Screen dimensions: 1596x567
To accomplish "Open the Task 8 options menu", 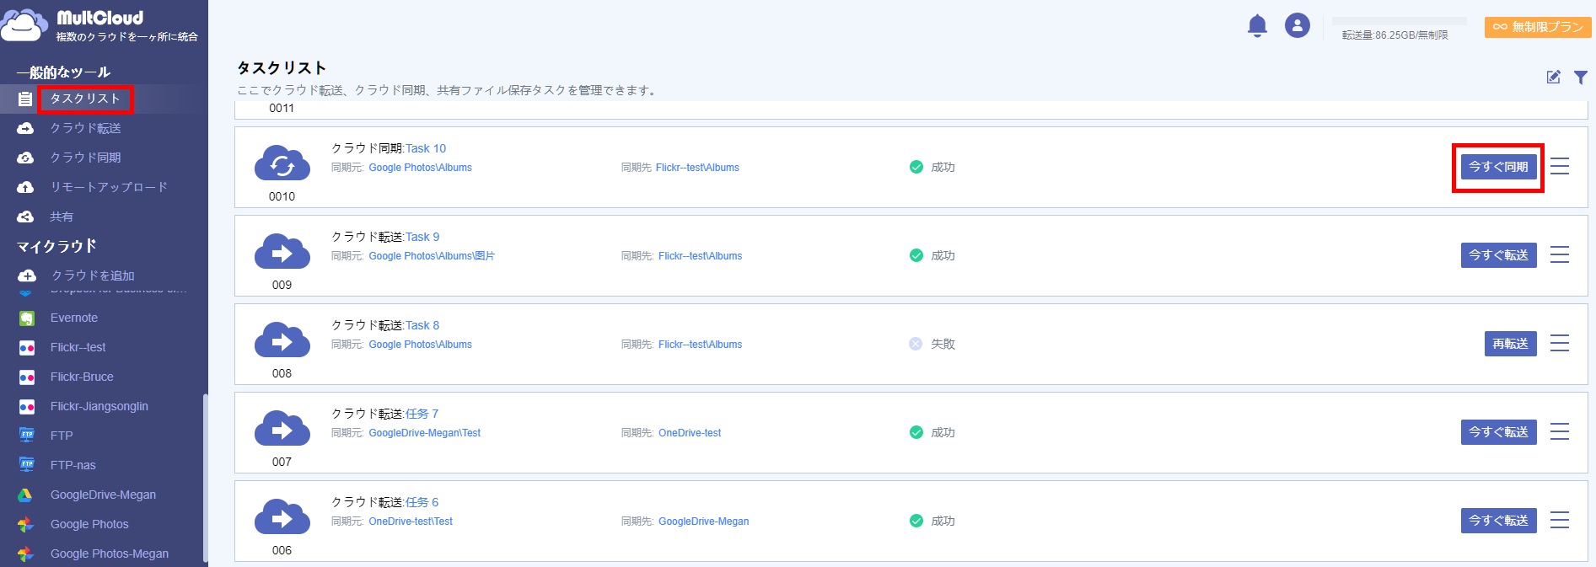I will (x=1560, y=344).
